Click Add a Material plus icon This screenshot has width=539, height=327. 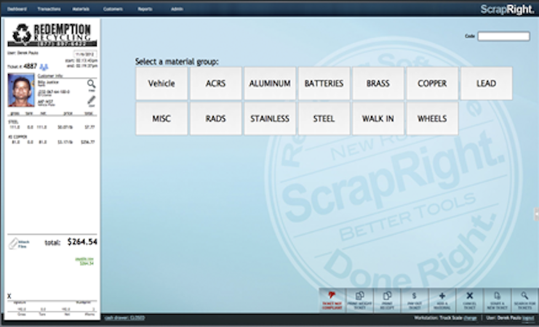point(442,296)
